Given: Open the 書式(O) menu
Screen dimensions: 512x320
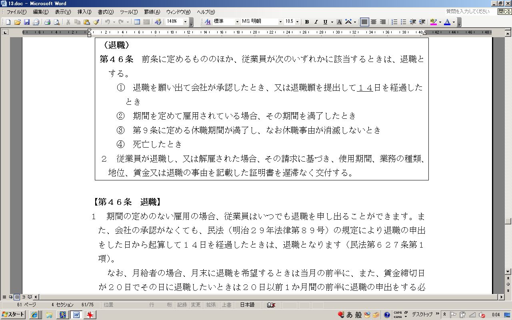Looking at the screenshot, I should coord(106,12).
